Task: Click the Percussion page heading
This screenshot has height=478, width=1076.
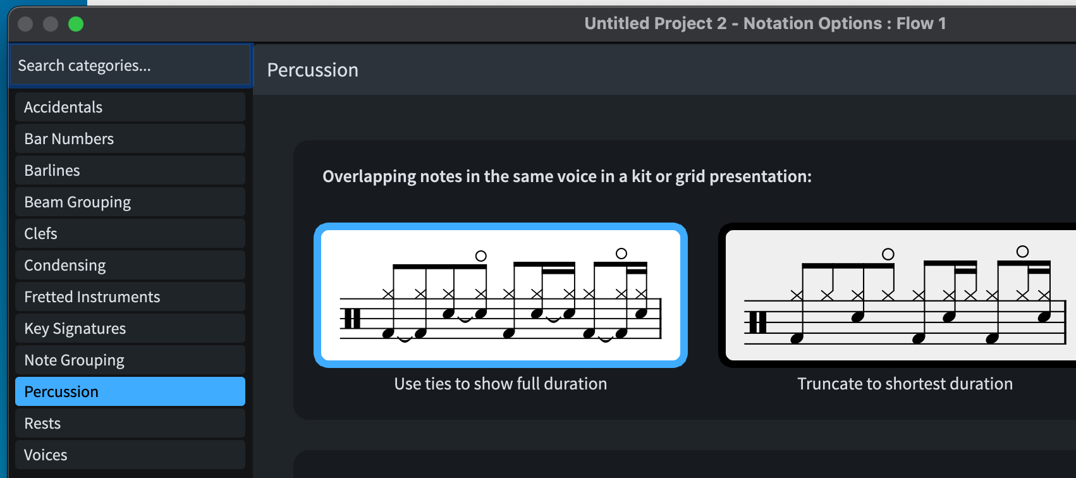Action: tap(312, 70)
